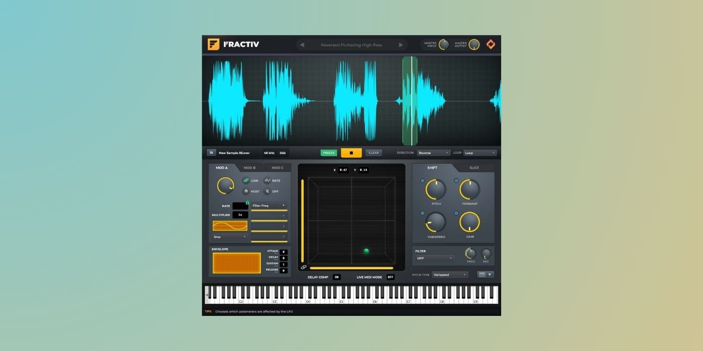Click the XY pad link icon
This screenshot has width=703, height=351.
(304, 267)
